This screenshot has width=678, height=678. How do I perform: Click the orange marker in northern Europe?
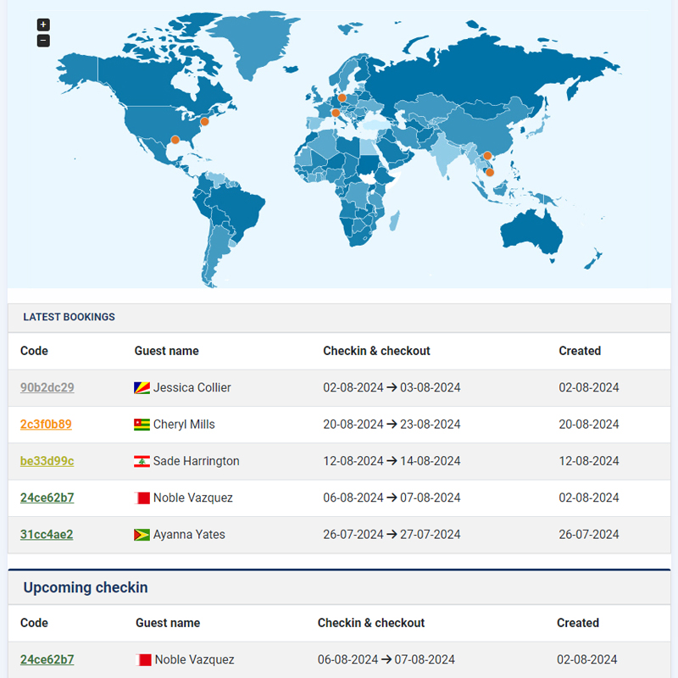tap(342, 97)
